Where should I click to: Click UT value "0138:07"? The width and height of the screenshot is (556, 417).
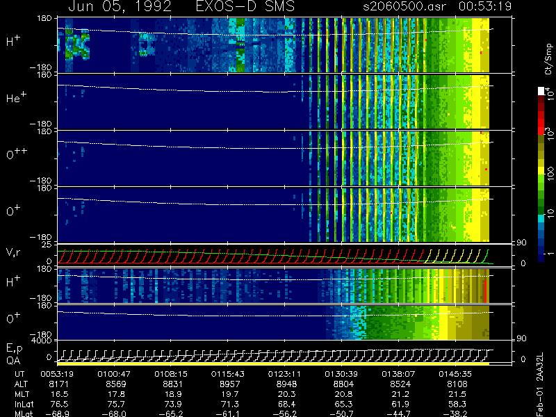click(398, 374)
